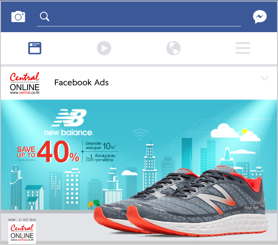The width and height of the screenshot is (278, 245).
Task: Click the New Balance logo in ad
Action: (x=69, y=118)
